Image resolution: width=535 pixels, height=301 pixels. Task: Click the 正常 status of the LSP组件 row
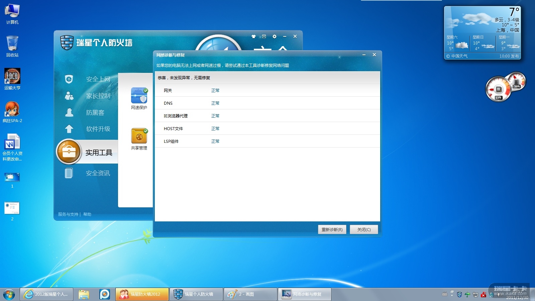(215, 141)
